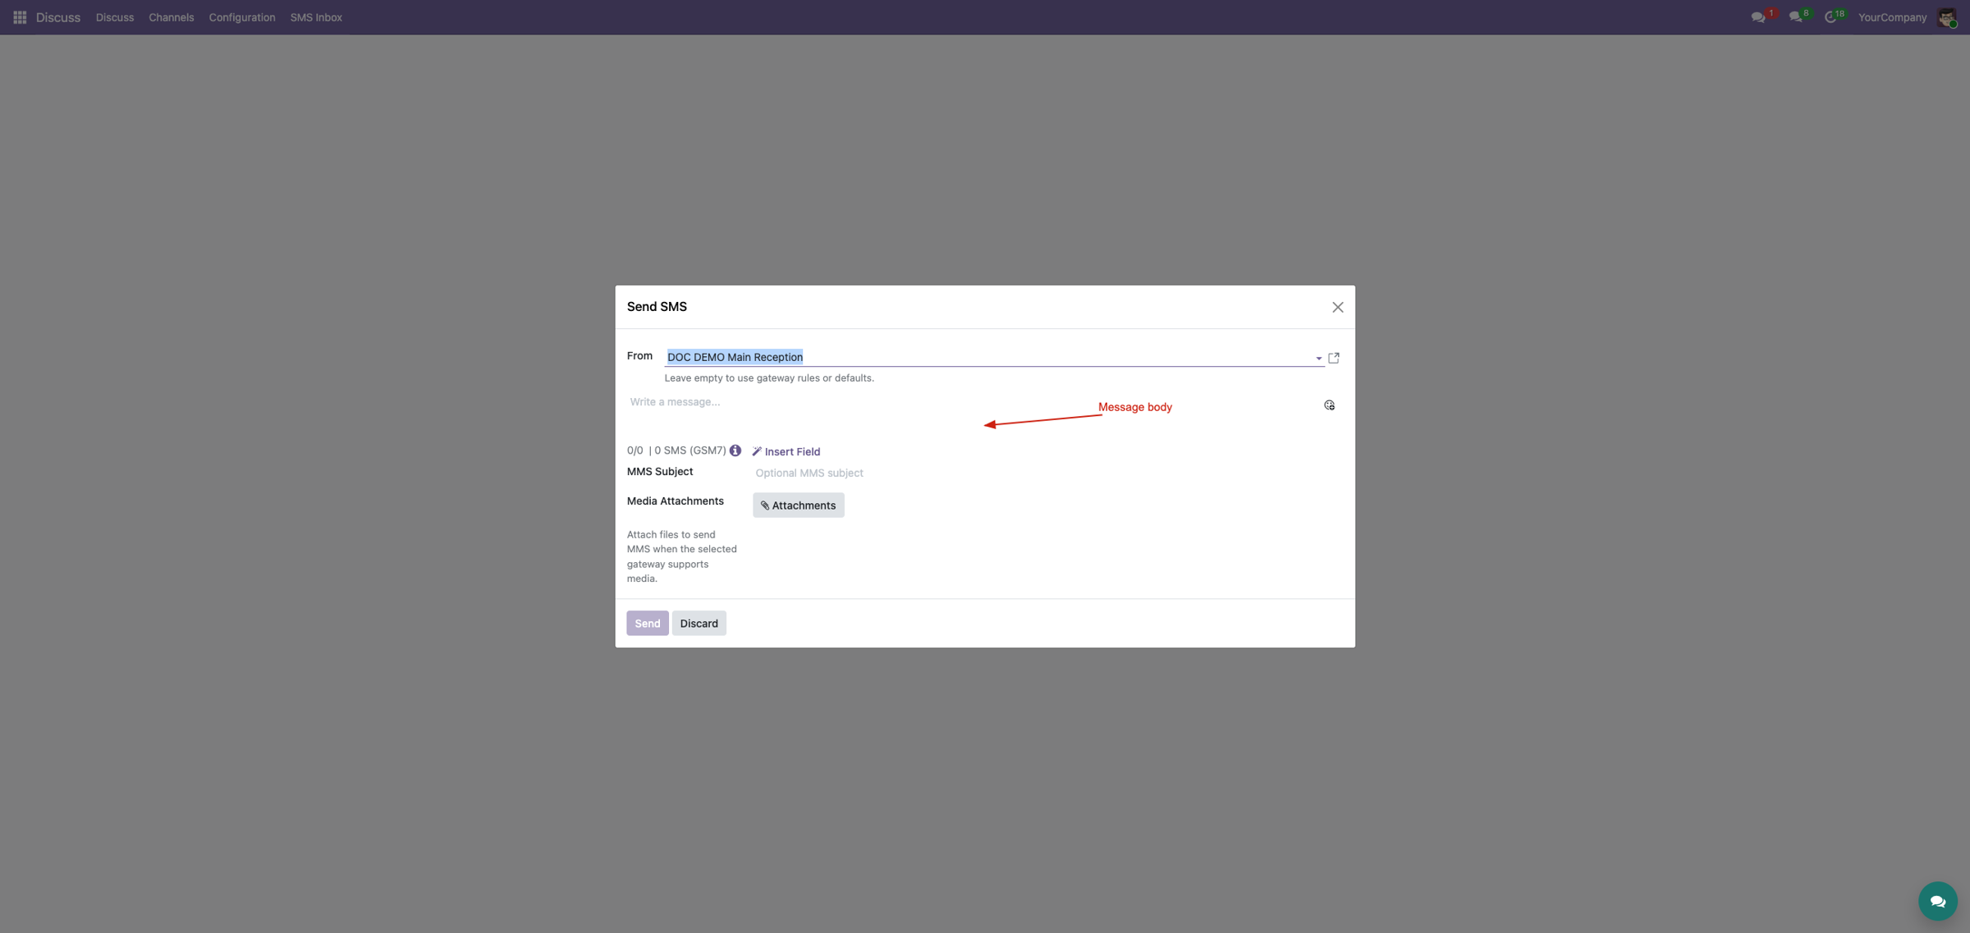Close the Send SMS dialog
The width and height of the screenshot is (1970, 933).
click(1338, 307)
